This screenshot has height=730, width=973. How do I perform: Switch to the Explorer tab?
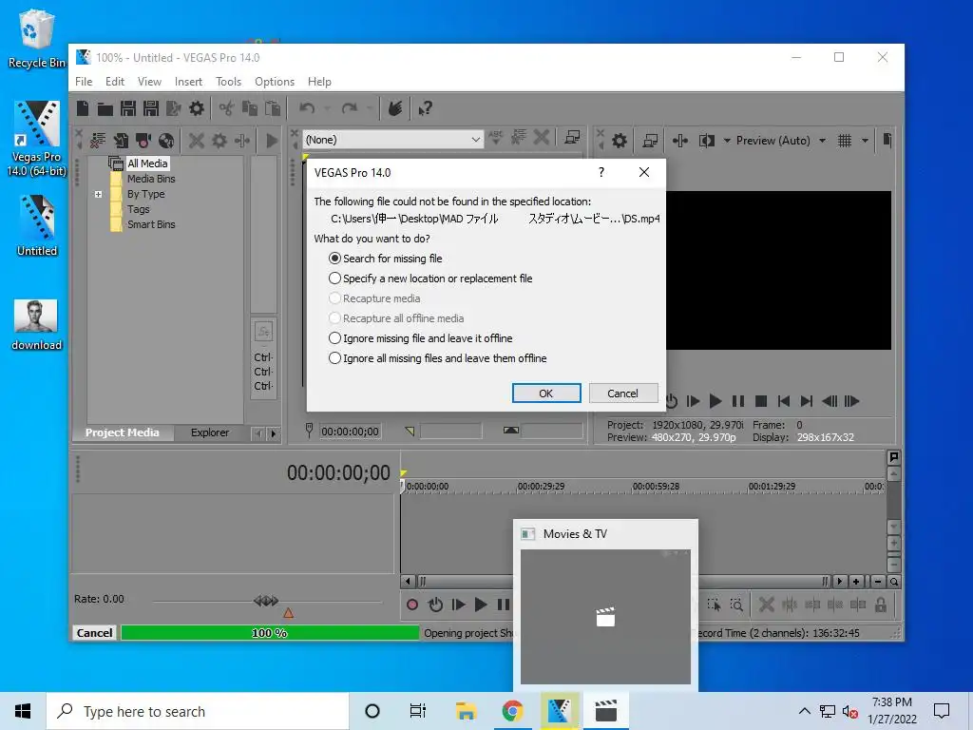coord(210,432)
